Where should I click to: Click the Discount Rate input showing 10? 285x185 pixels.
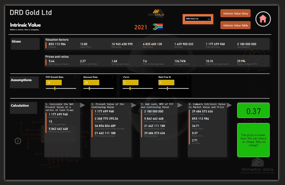[x=91, y=83]
